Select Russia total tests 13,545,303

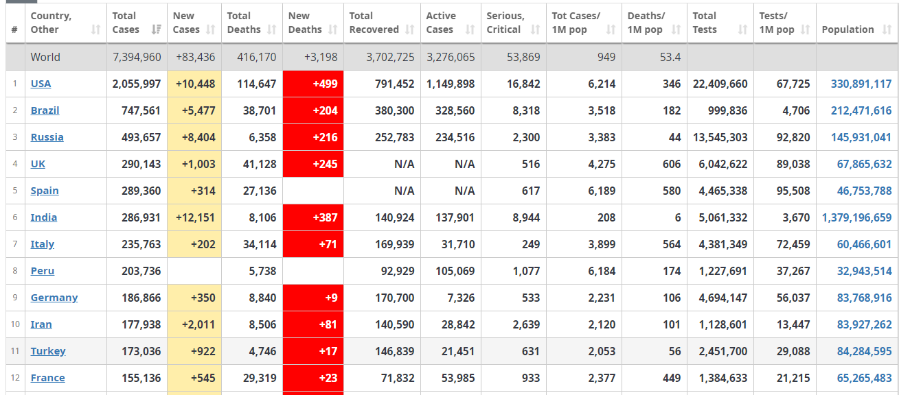720,137
